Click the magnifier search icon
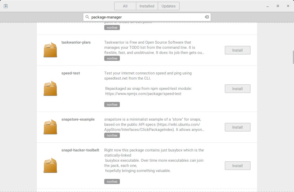 (87, 17)
